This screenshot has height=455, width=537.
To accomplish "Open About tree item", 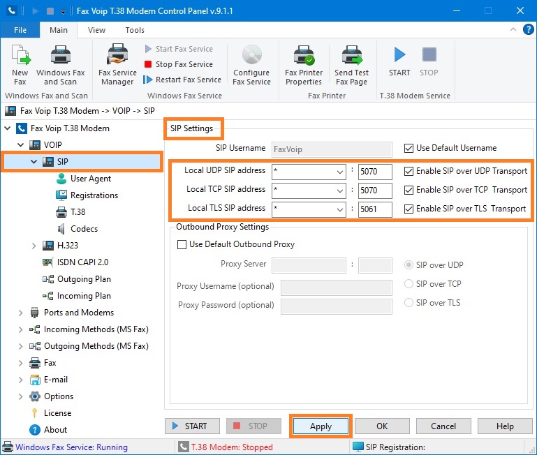I will click(x=48, y=430).
